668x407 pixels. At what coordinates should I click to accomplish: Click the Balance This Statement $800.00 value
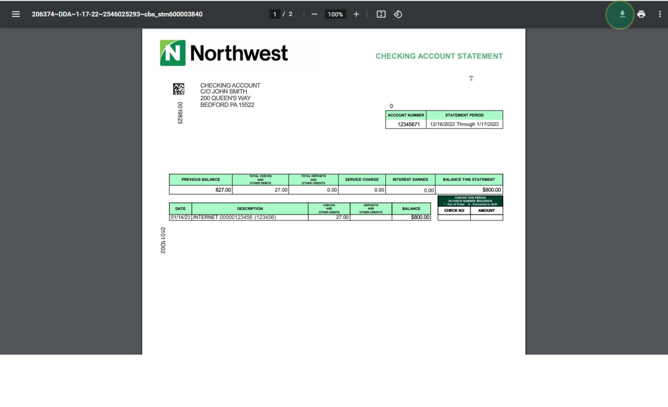coord(491,190)
